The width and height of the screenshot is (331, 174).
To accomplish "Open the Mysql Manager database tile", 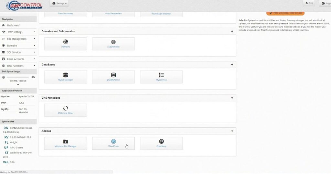I will [x=65, y=77].
